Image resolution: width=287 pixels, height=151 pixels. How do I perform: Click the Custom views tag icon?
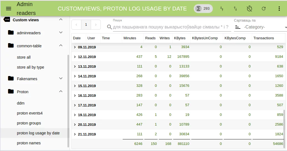(x=7, y=20)
